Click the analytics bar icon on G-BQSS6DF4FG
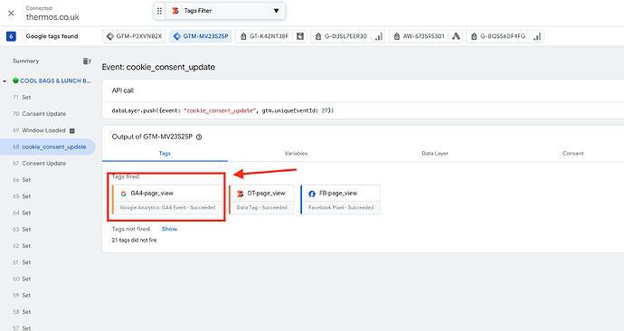 pos(537,36)
